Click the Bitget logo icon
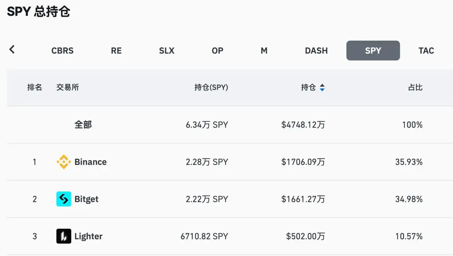453x256 pixels. click(64, 199)
